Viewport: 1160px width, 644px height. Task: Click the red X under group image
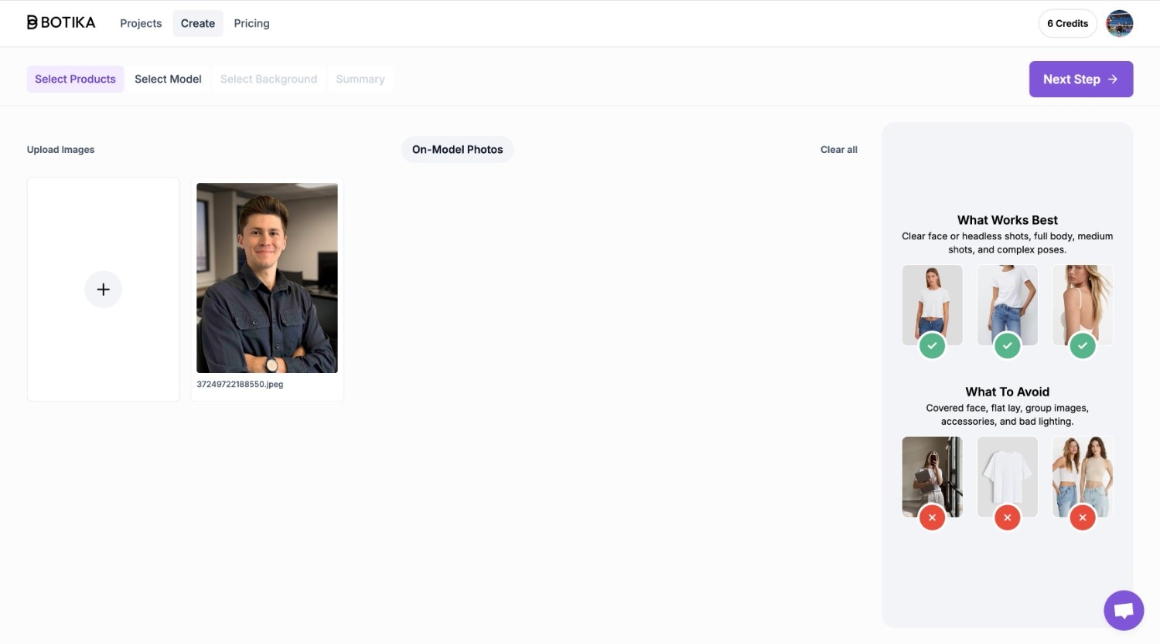click(x=1082, y=518)
